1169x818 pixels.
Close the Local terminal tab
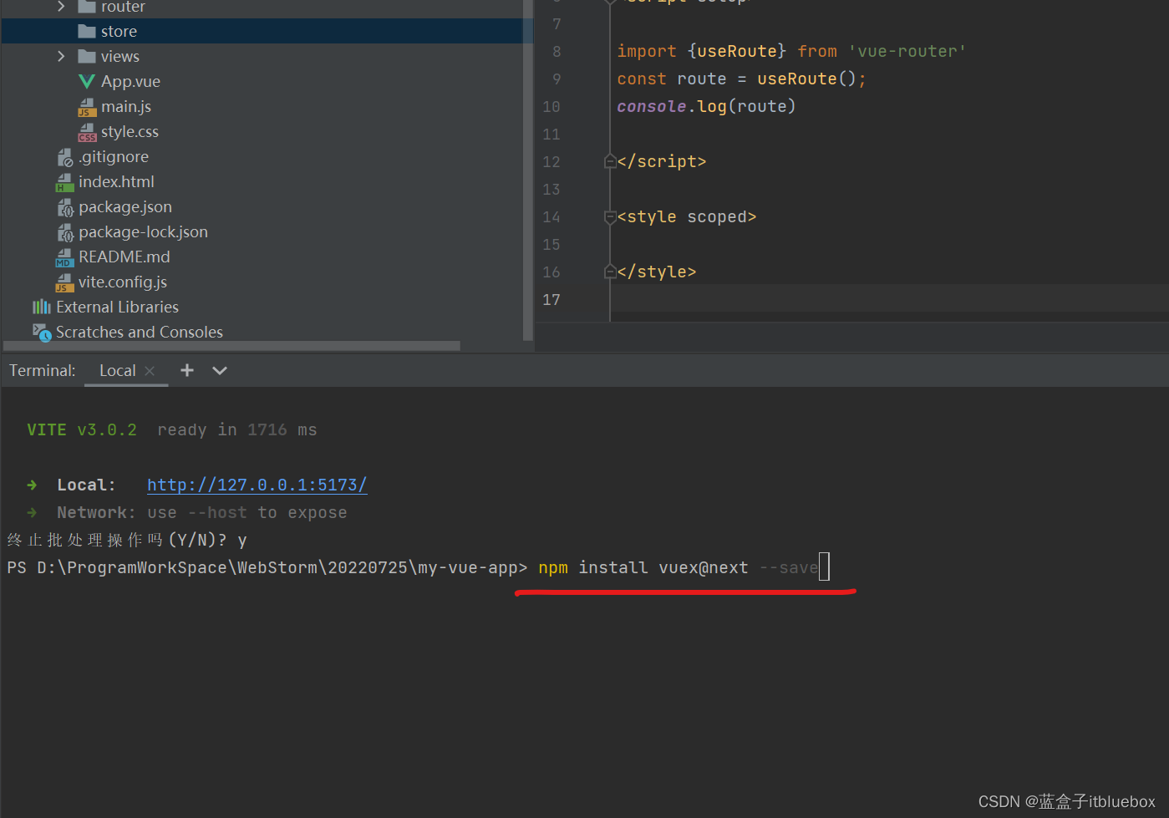tap(150, 371)
